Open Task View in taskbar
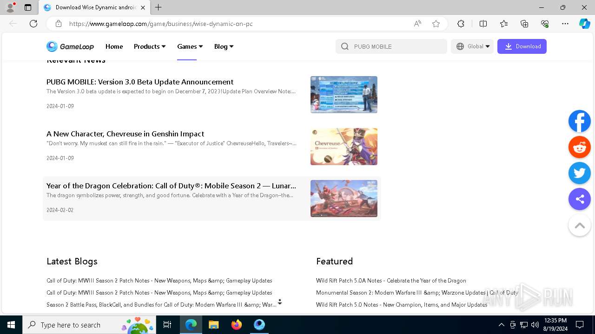 click(167, 325)
